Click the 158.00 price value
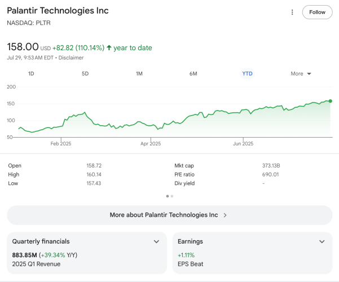 click(x=23, y=47)
